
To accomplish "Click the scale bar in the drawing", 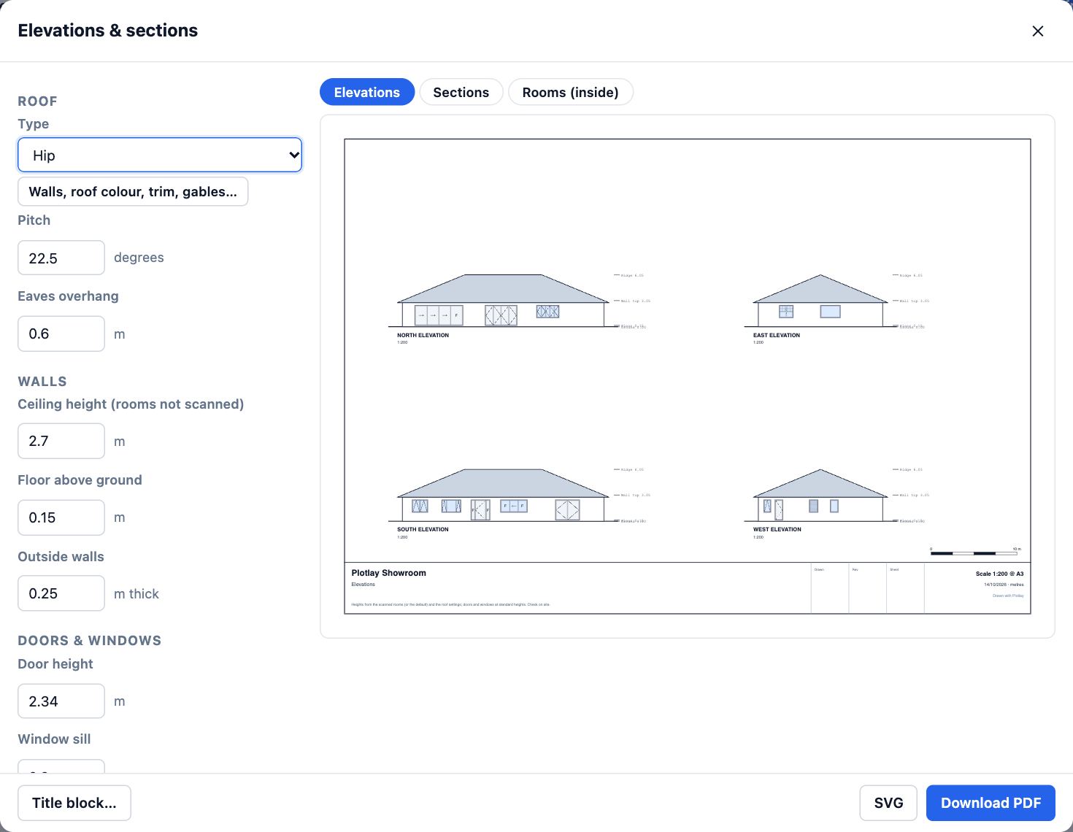I will (x=976, y=552).
